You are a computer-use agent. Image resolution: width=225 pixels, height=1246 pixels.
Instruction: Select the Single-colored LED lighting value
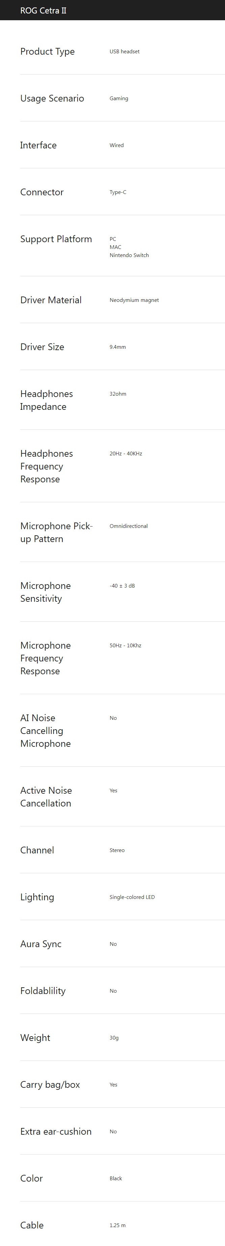(132, 897)
